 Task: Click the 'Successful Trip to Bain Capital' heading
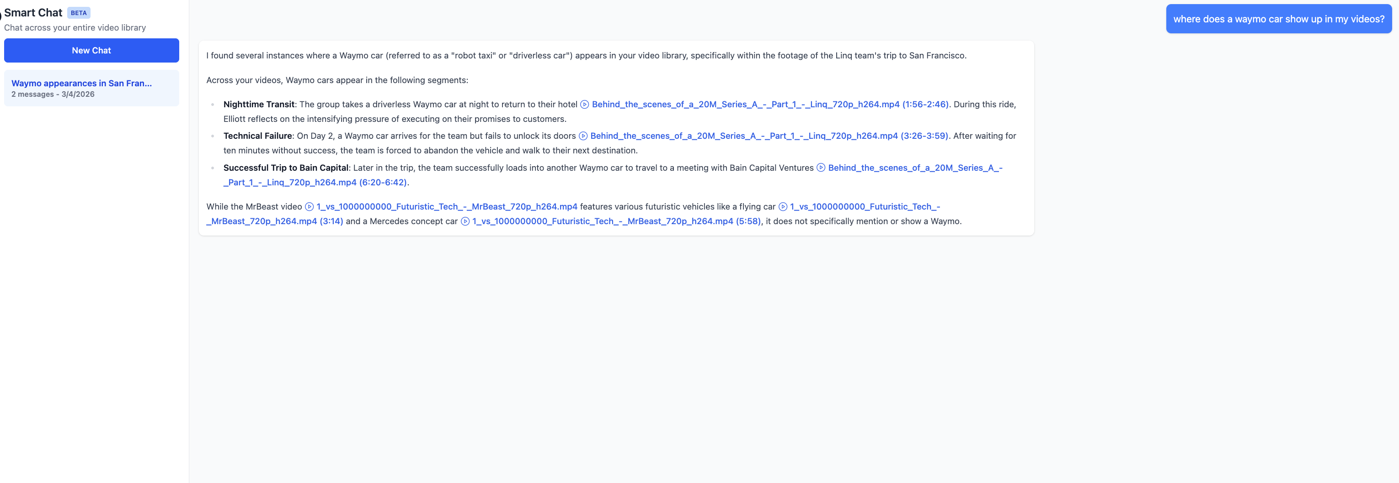tap(286, 168)
